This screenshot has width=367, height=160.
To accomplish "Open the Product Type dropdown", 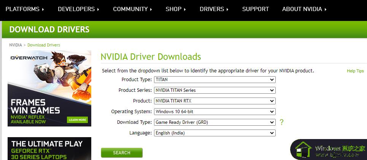I will click(x=214, y=80).
